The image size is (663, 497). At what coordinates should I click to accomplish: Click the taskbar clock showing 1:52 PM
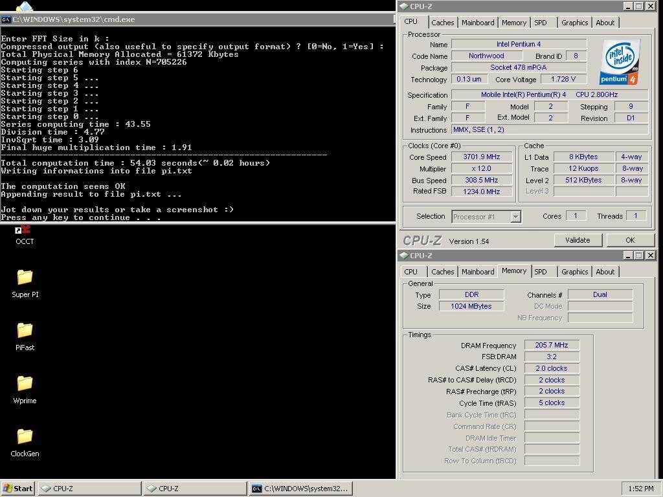coord(640,489)
